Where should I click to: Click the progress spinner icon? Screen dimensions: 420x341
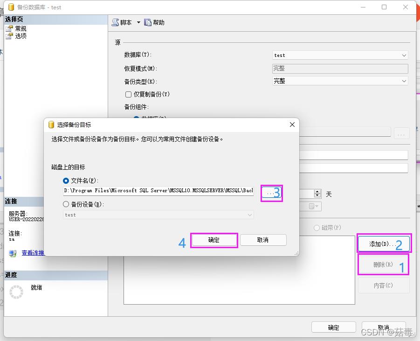[x=16, y=292]
